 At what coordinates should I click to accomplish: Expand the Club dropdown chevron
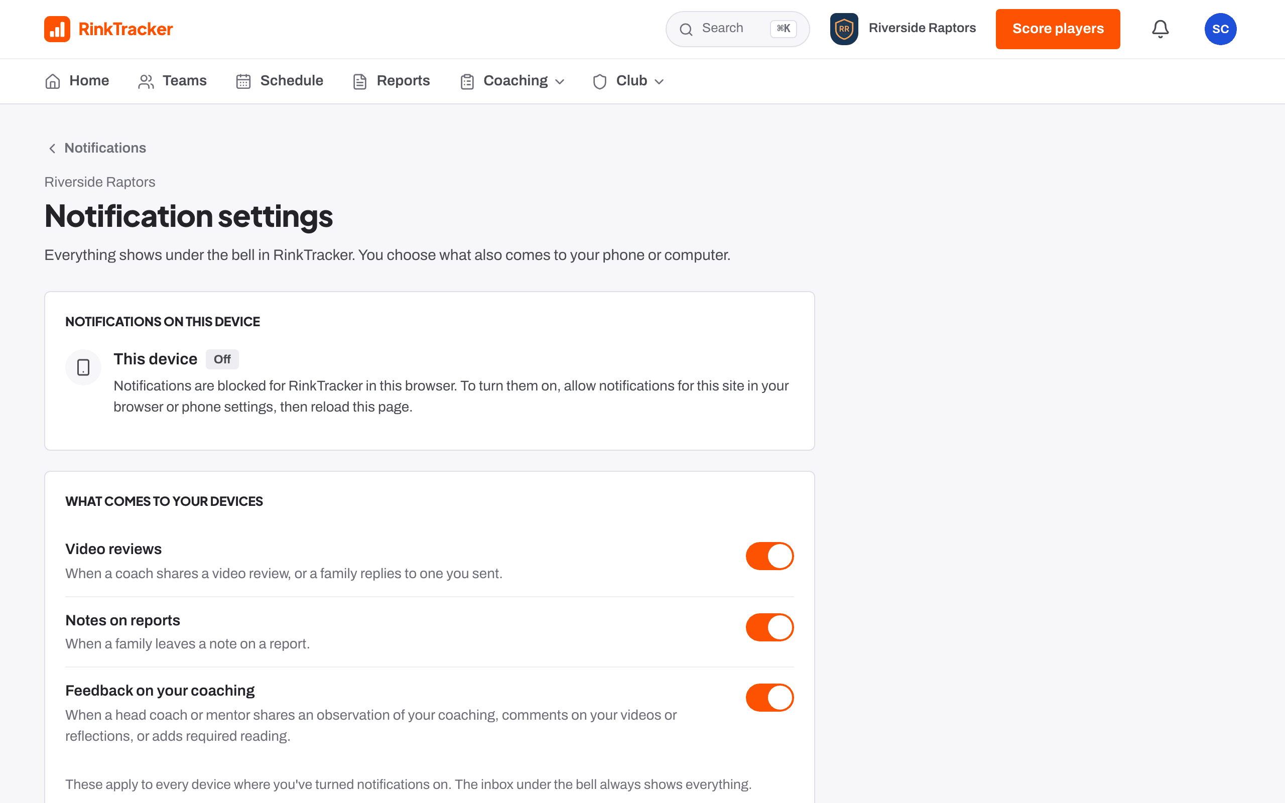click(x=659, y=82)
